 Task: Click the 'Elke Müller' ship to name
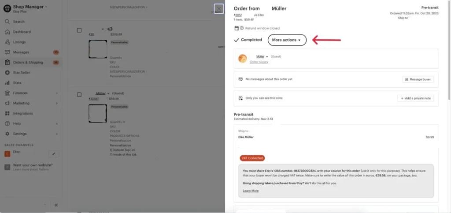(246, 137)
